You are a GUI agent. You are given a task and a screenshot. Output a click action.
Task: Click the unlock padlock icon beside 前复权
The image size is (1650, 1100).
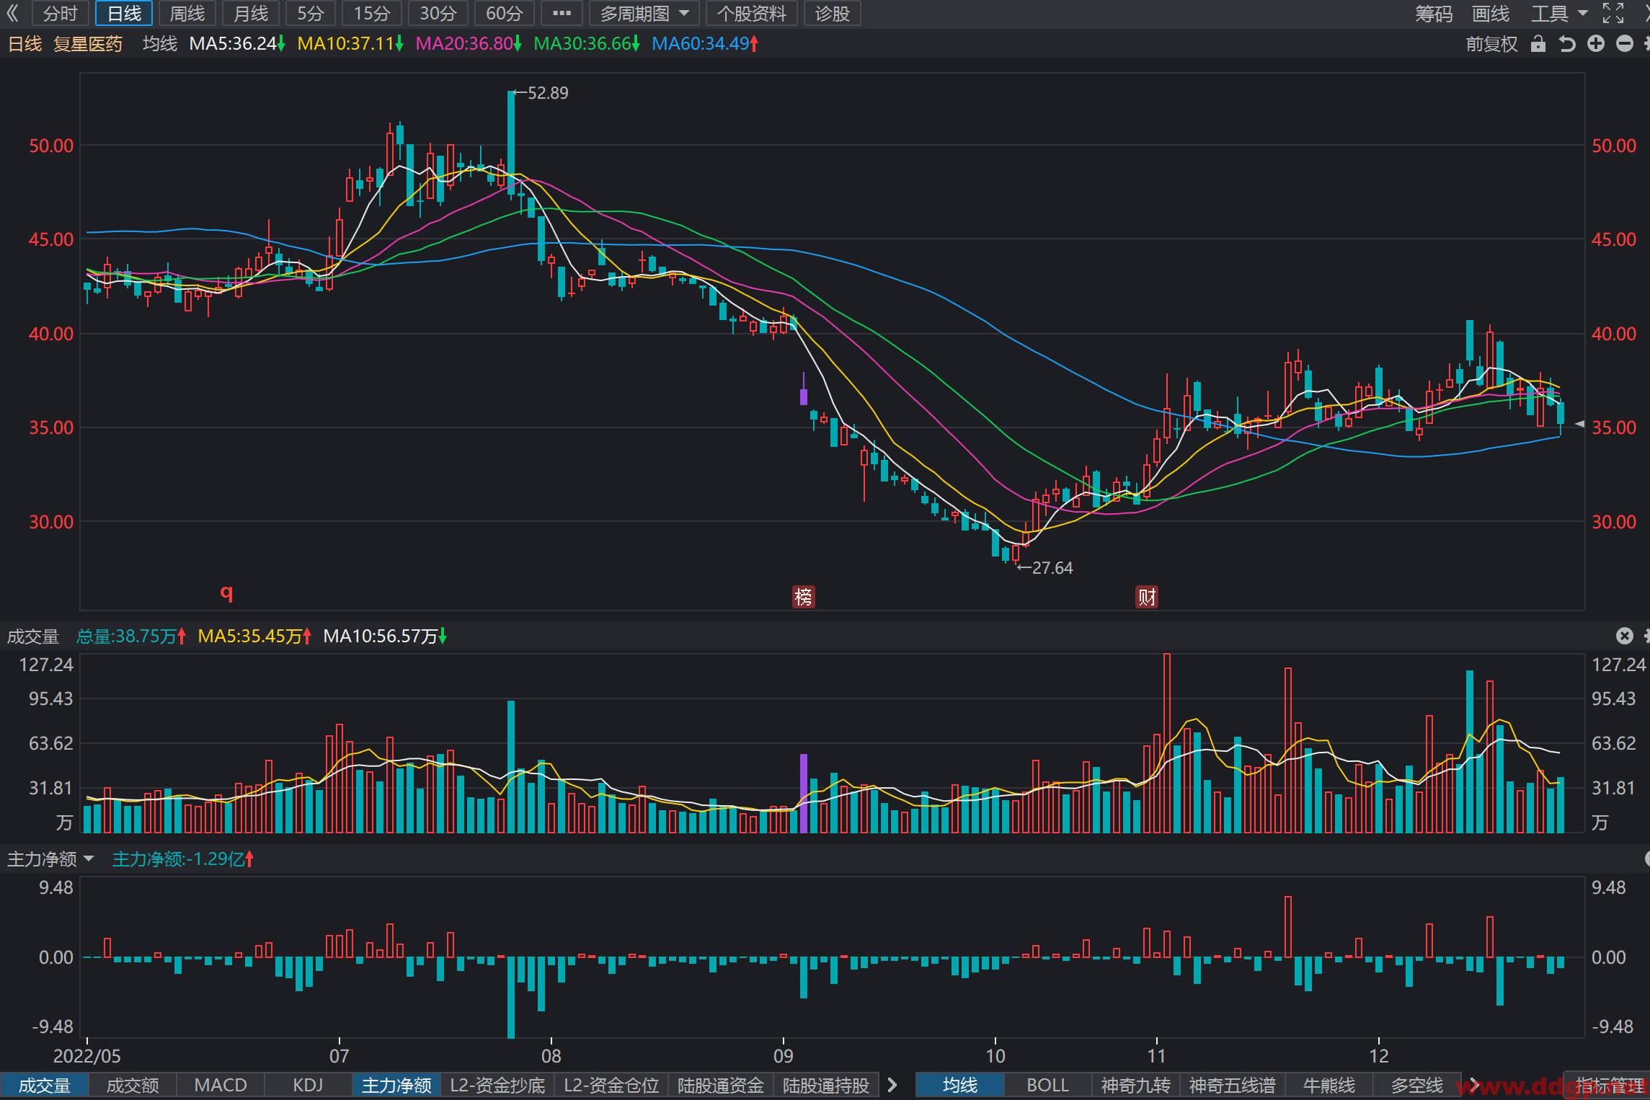(1538, 44)
